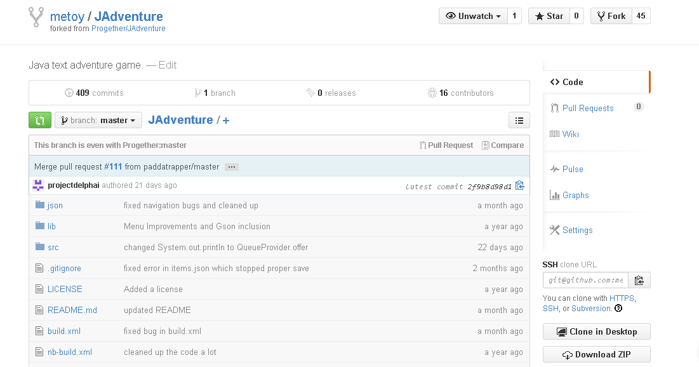Screen dimensions: 699x367
Task: Open 16 contributors link
Action: [x=460, y=93]
